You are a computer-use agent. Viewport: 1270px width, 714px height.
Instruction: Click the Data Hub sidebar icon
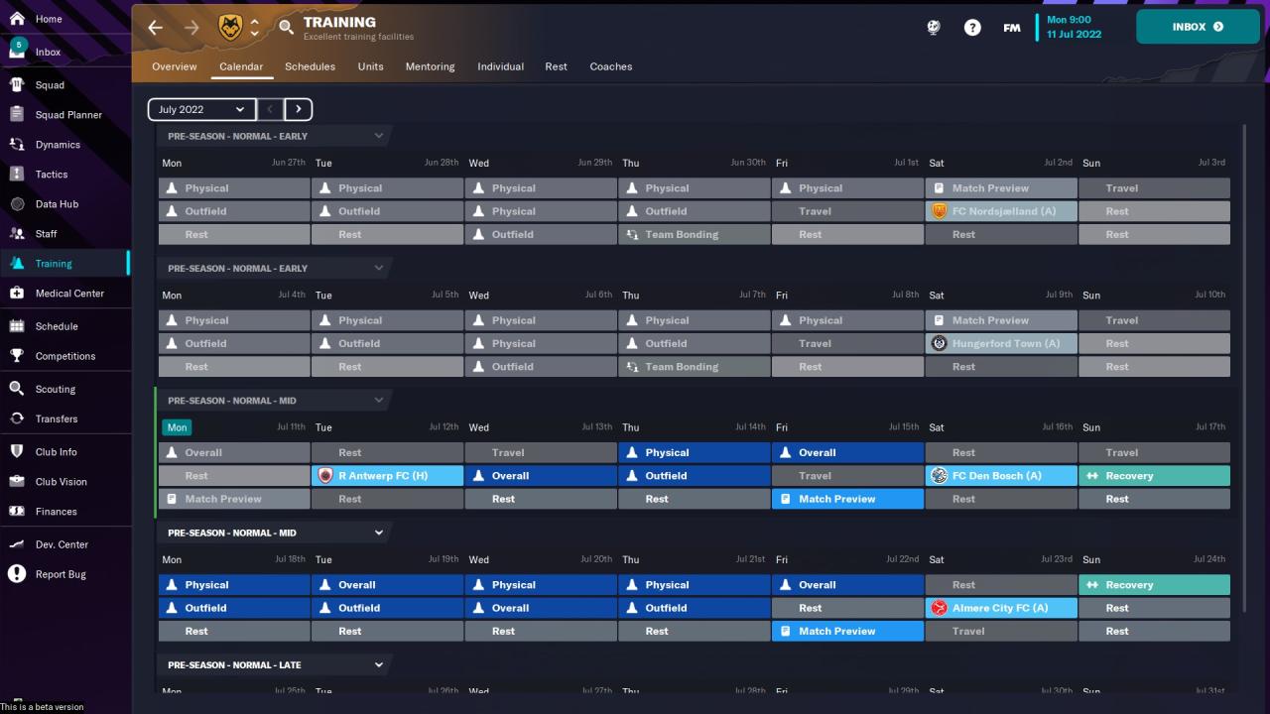[17, 204]
